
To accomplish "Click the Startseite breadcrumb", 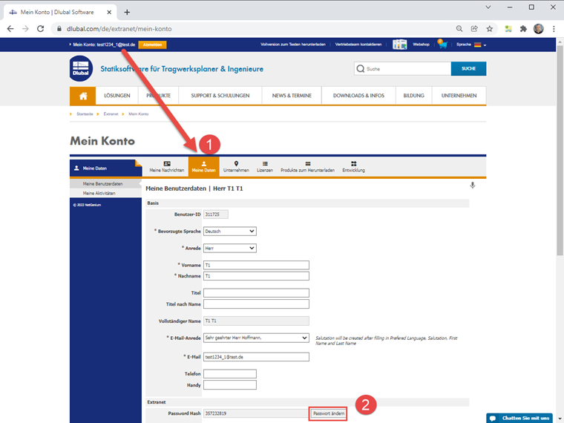I will coord(85,114).
